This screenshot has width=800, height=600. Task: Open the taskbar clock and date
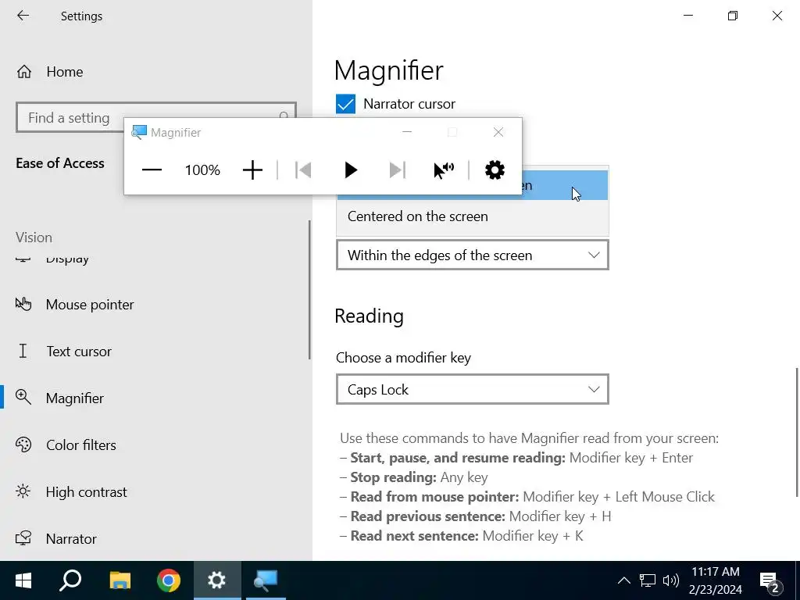716,580
